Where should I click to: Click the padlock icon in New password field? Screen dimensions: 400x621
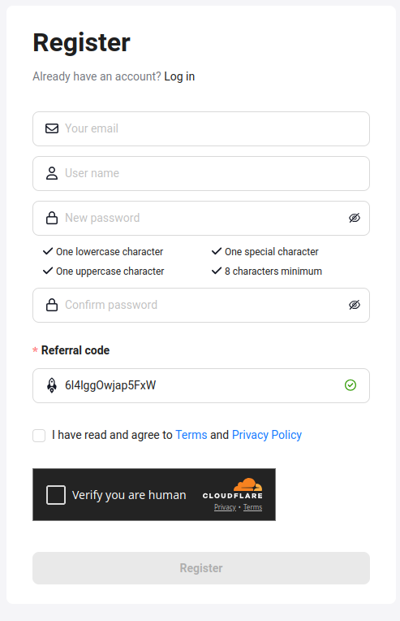[52, 218]
